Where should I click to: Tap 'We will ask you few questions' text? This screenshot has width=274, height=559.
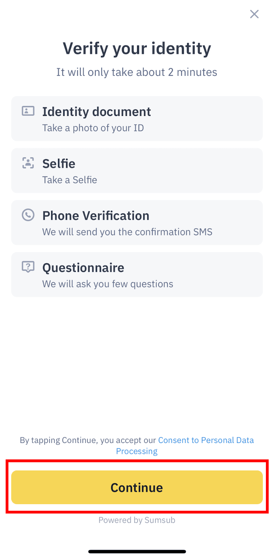click(108, 284)
